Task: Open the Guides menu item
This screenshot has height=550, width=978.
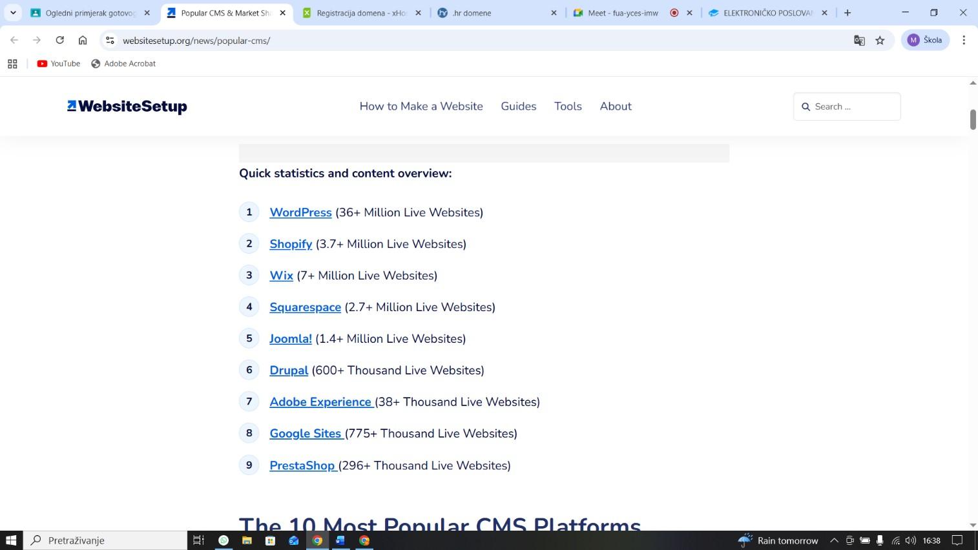Action: [x=519, y=107]
